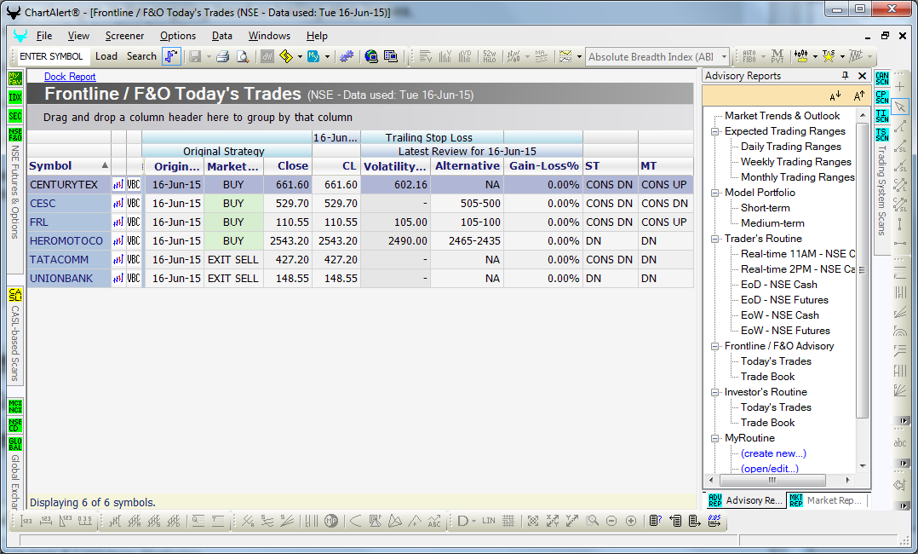Switch to Market Reports tab

(826, 500)
